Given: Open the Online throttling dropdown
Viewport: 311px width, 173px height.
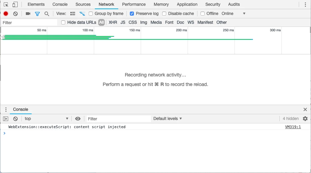Looking at the screenshot, I should (x=234, y=14).
